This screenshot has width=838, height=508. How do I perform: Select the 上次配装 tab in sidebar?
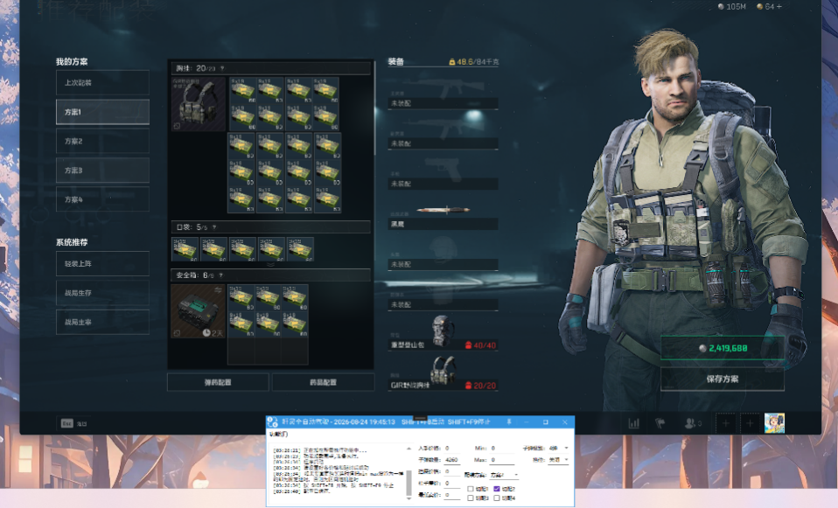click(102, 83)
